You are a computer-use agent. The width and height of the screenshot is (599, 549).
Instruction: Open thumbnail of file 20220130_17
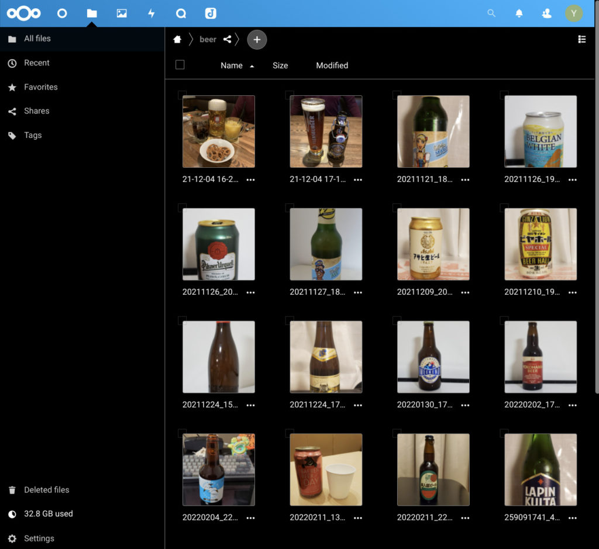pos(433,357)
